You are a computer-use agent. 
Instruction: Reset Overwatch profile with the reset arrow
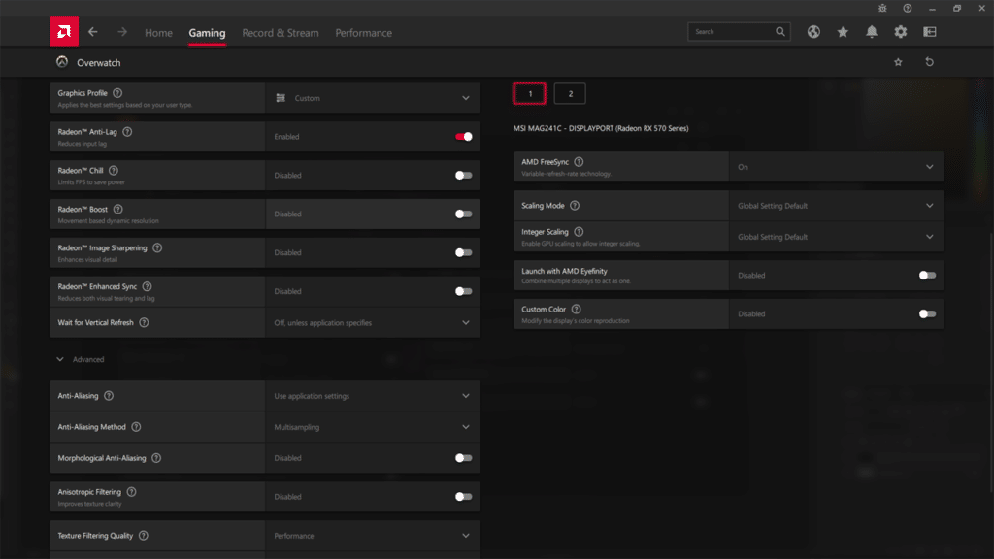pos(929,62)
